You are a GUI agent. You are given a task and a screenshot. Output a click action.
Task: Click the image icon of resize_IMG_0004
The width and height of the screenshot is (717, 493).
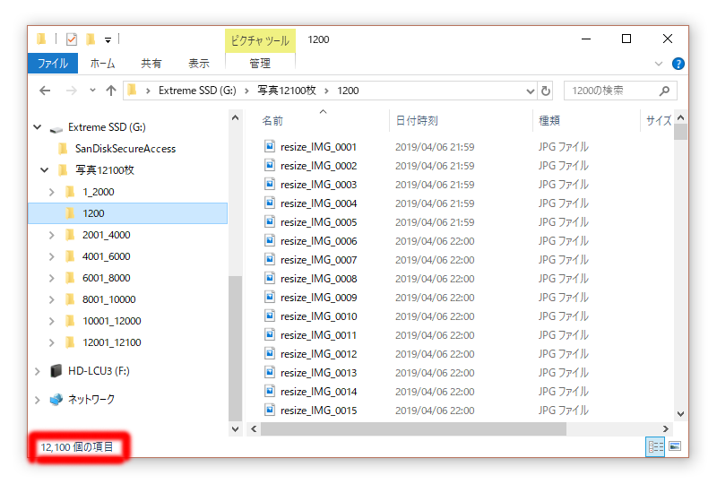(270, 203)
